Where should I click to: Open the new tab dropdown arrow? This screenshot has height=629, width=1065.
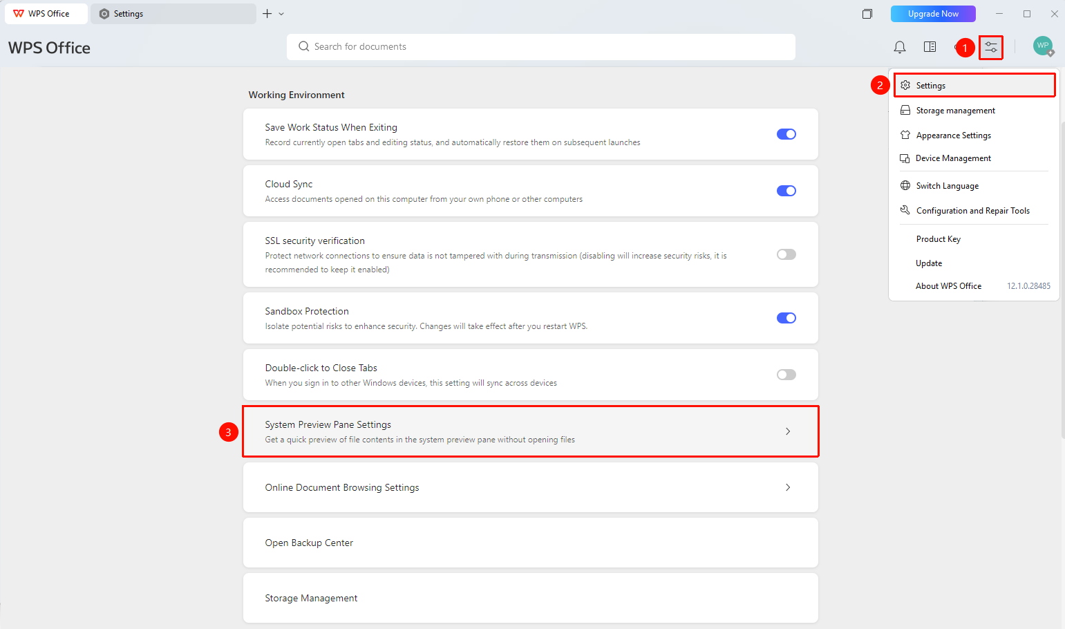click(x=281, y=14)
